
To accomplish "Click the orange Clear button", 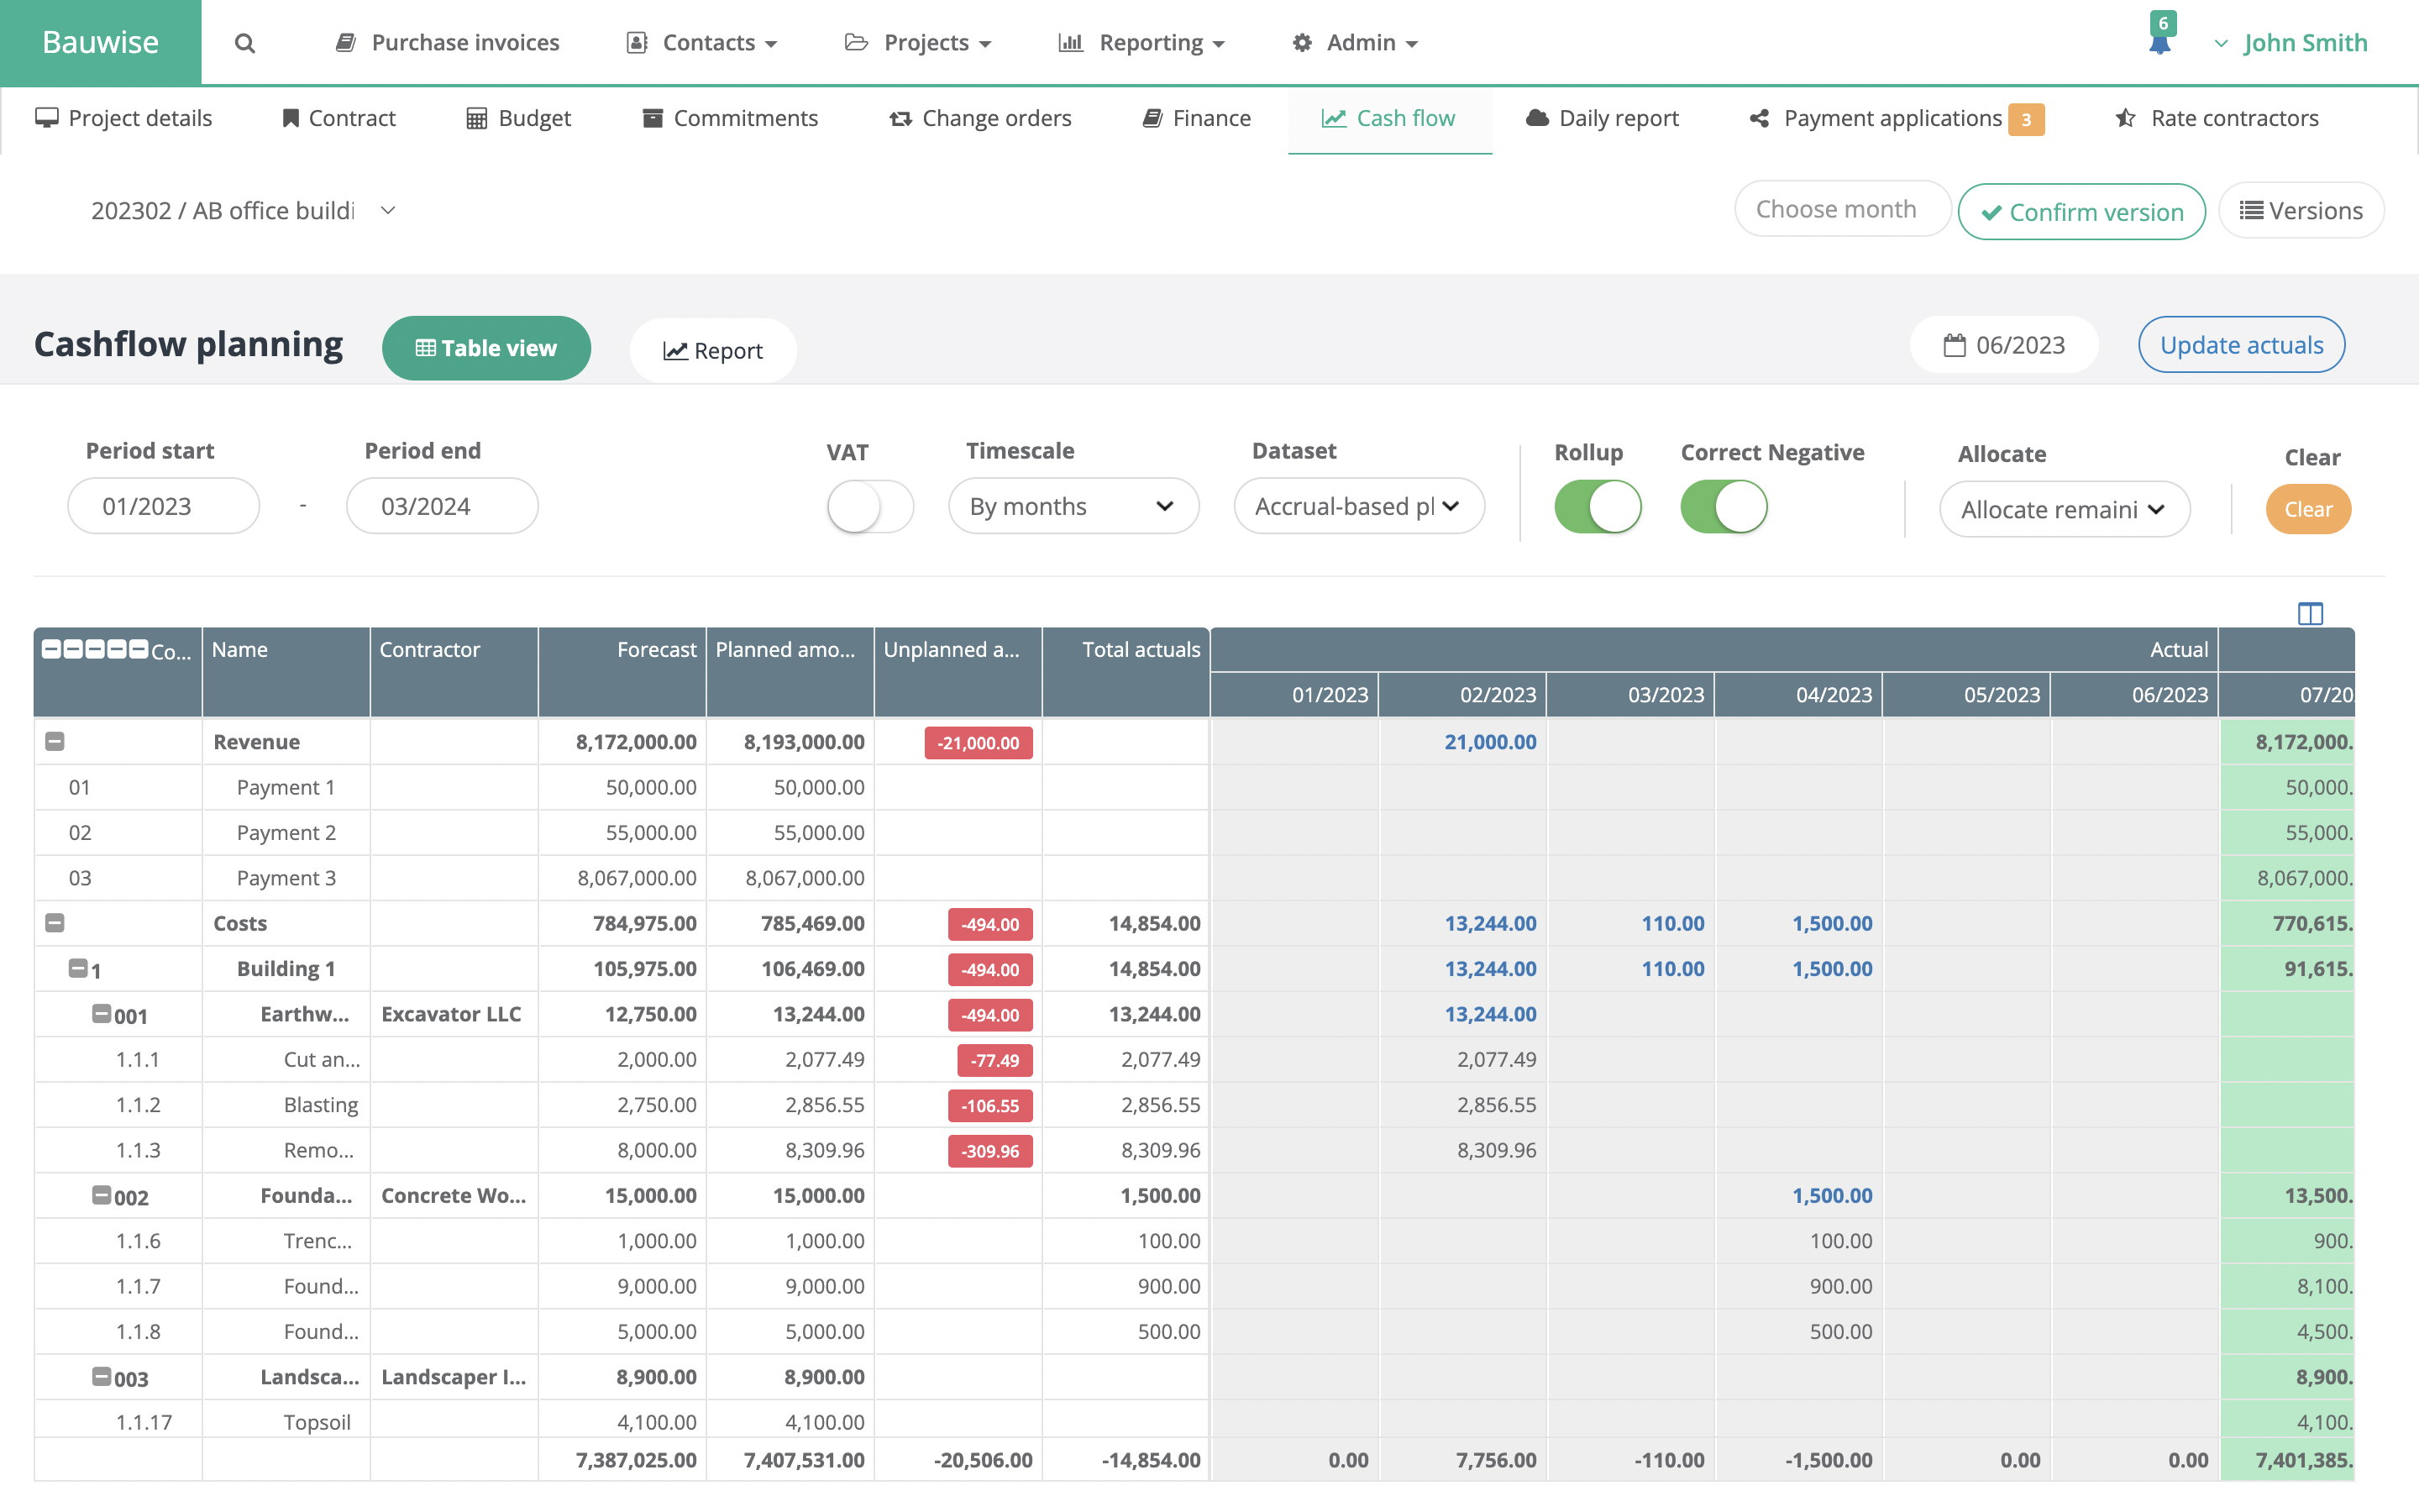I will (2308, 509).
